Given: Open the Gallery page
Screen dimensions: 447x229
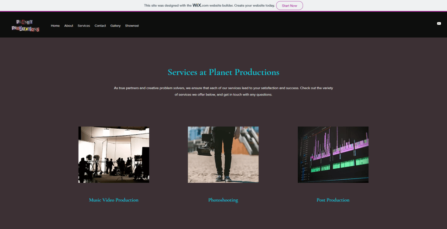Looking at the screenshot, I should 115,26.
